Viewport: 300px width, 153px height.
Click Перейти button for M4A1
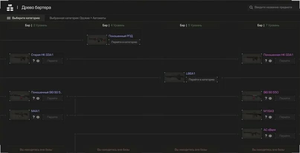coord(52,117)
